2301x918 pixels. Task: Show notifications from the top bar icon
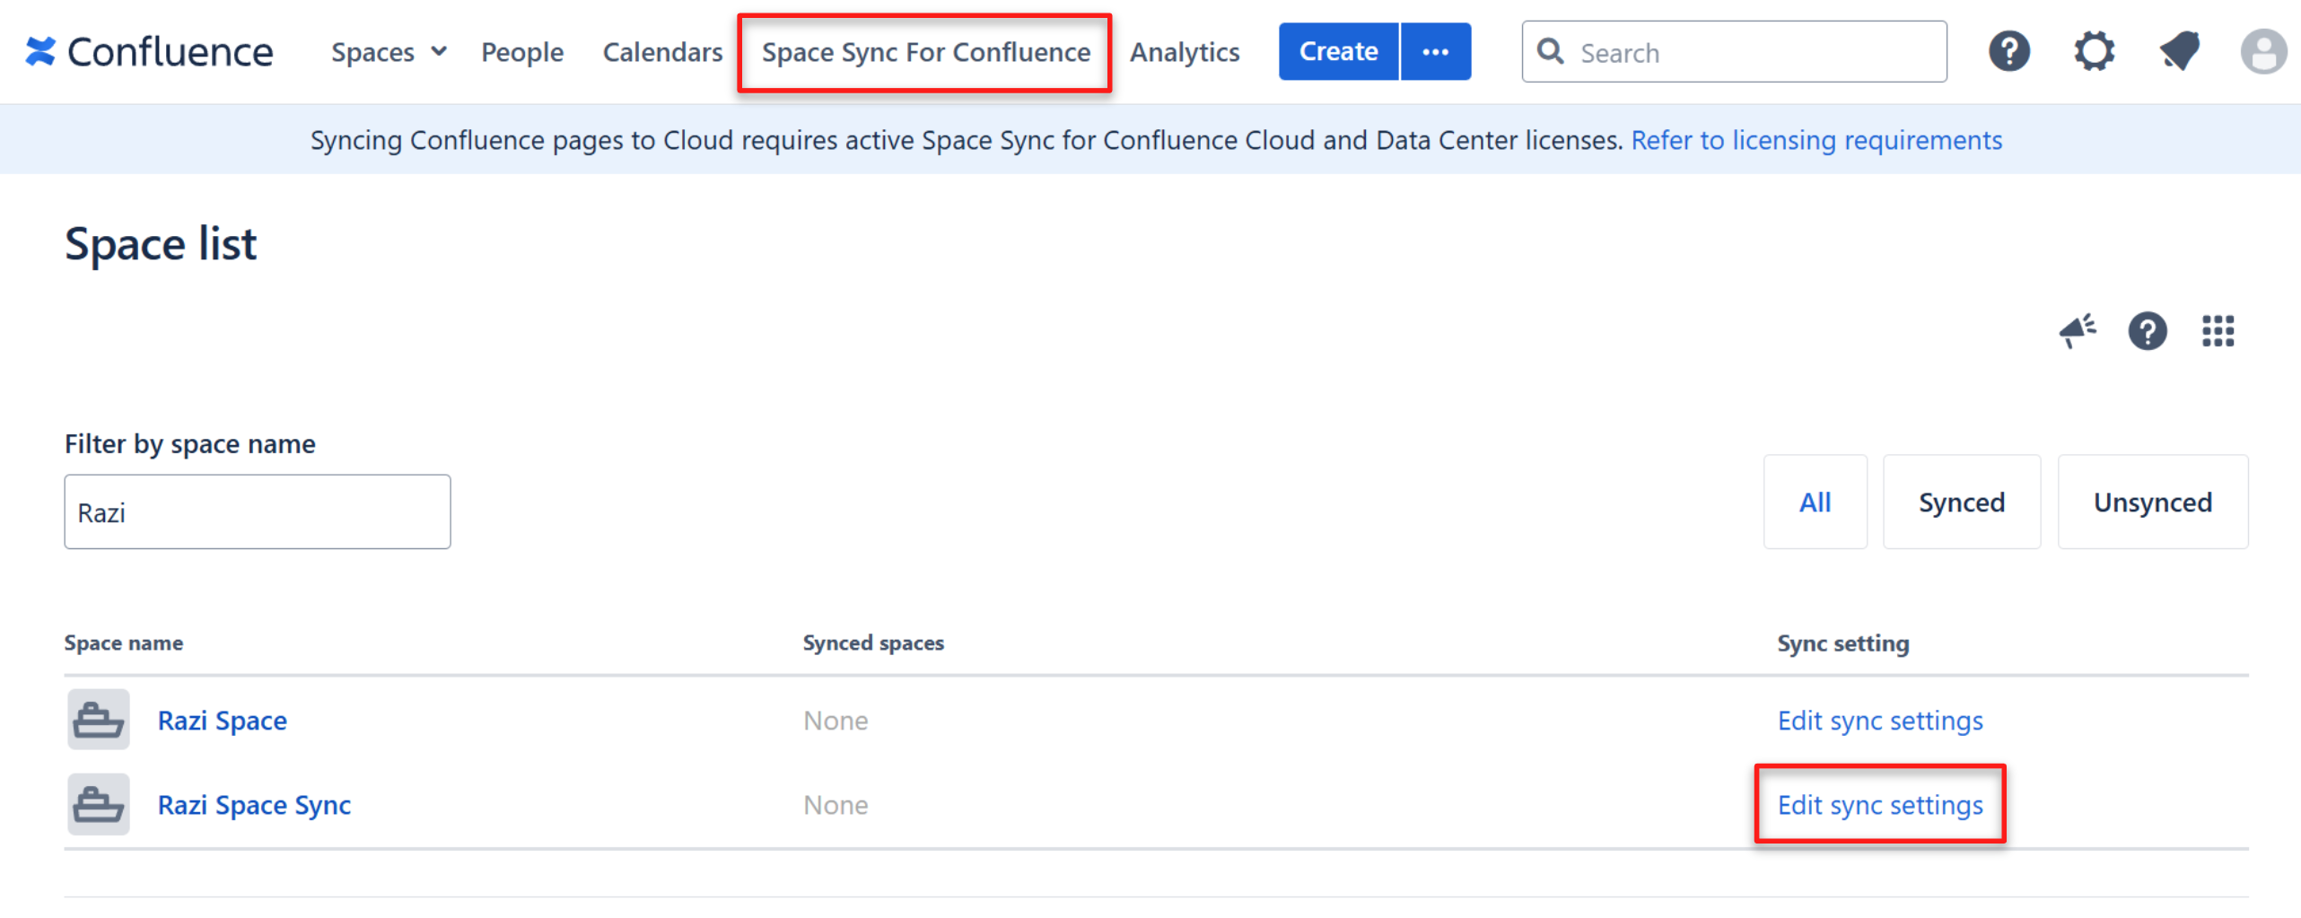pyautogui.click(x=2178, y=52)
